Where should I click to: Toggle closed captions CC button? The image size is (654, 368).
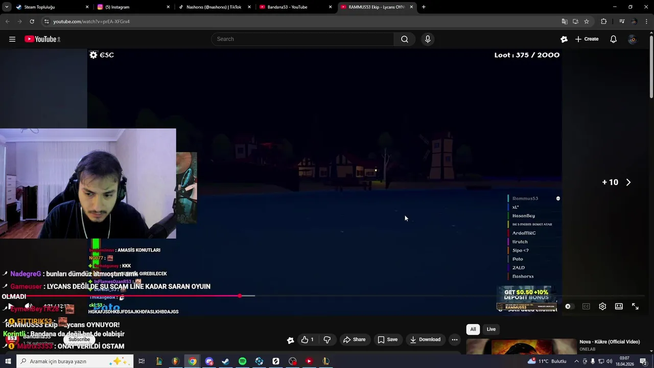tap(586, 306)
